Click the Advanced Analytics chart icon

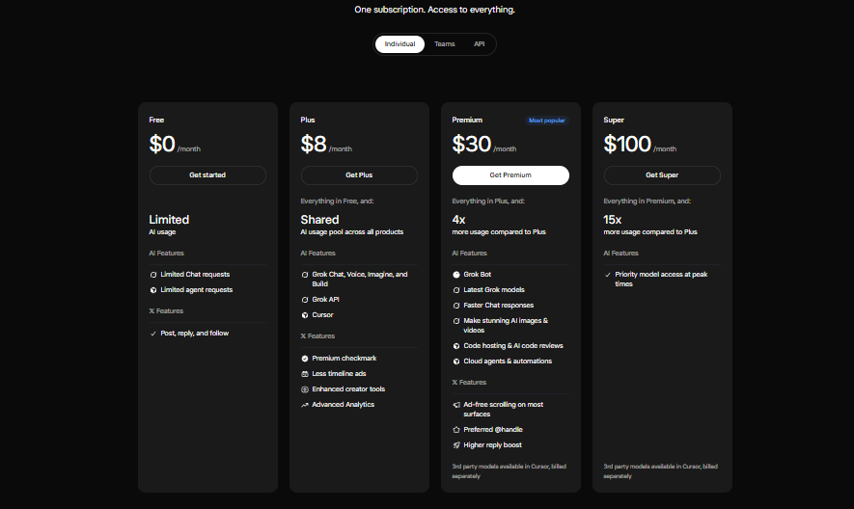[305, 405]
